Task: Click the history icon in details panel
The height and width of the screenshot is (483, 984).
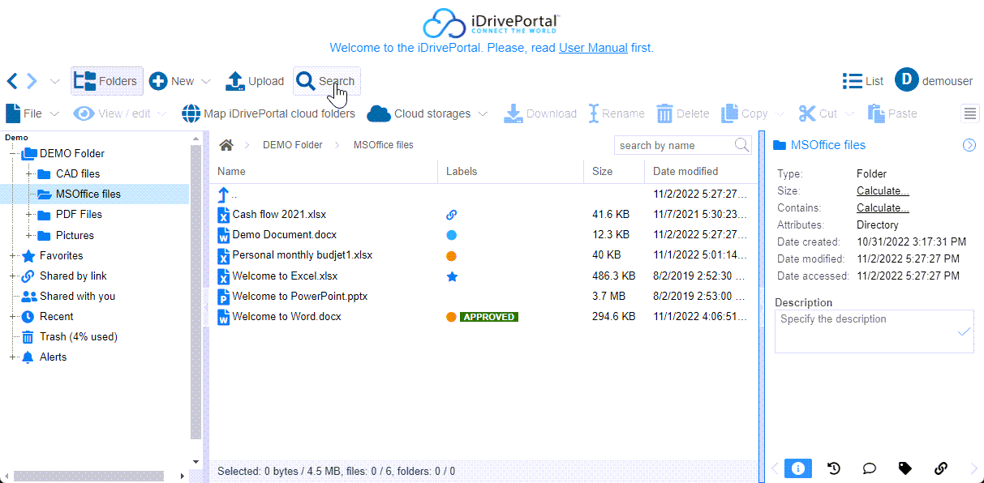Action: [x=833, y=468]
